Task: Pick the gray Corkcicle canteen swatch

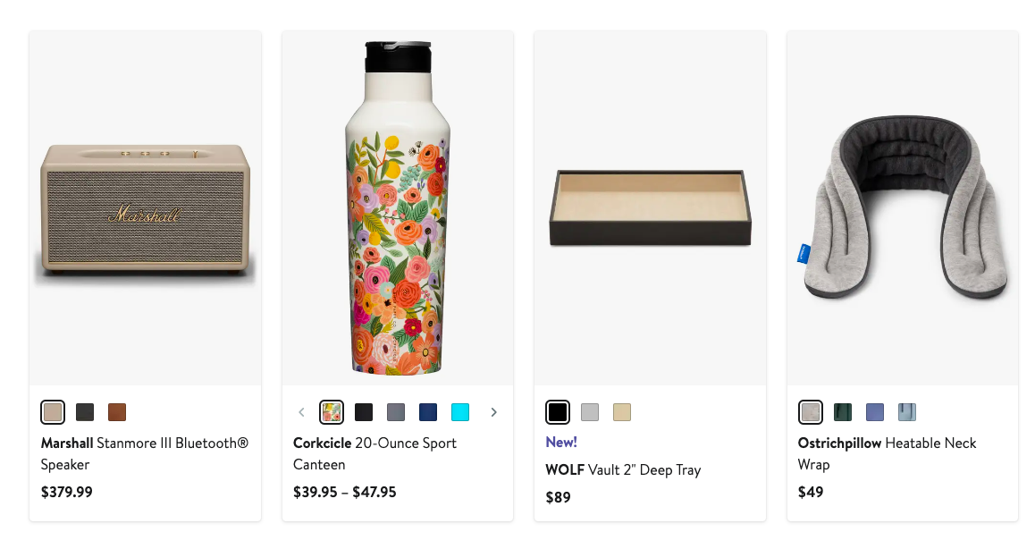Action: click(396, 412)
